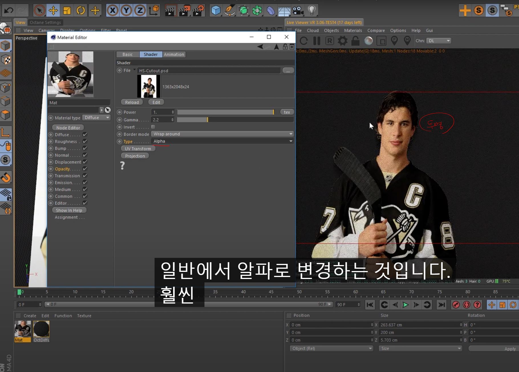The height and width of the screenshot is (372, 519).
Task: Click the Light bulb icon
Action: click(312, 11)
